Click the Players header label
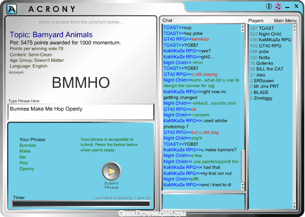Viewport: 305px width, 217px height. pyautogui.click(x=256, y=21)
